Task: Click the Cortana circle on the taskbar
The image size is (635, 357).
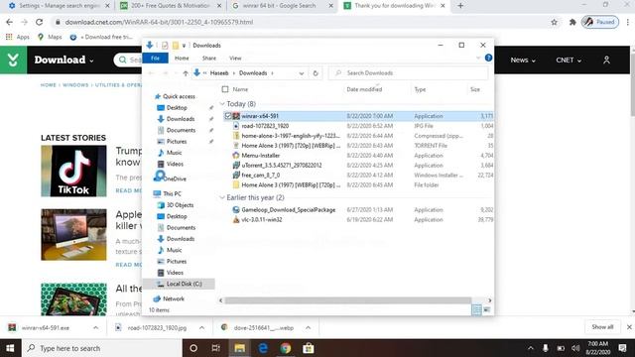Action: [193, 348]
